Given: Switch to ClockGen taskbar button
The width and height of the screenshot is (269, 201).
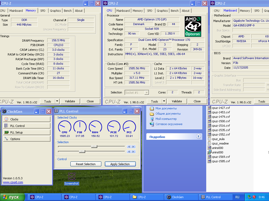Looking at the screenshot, I should 181,197.
